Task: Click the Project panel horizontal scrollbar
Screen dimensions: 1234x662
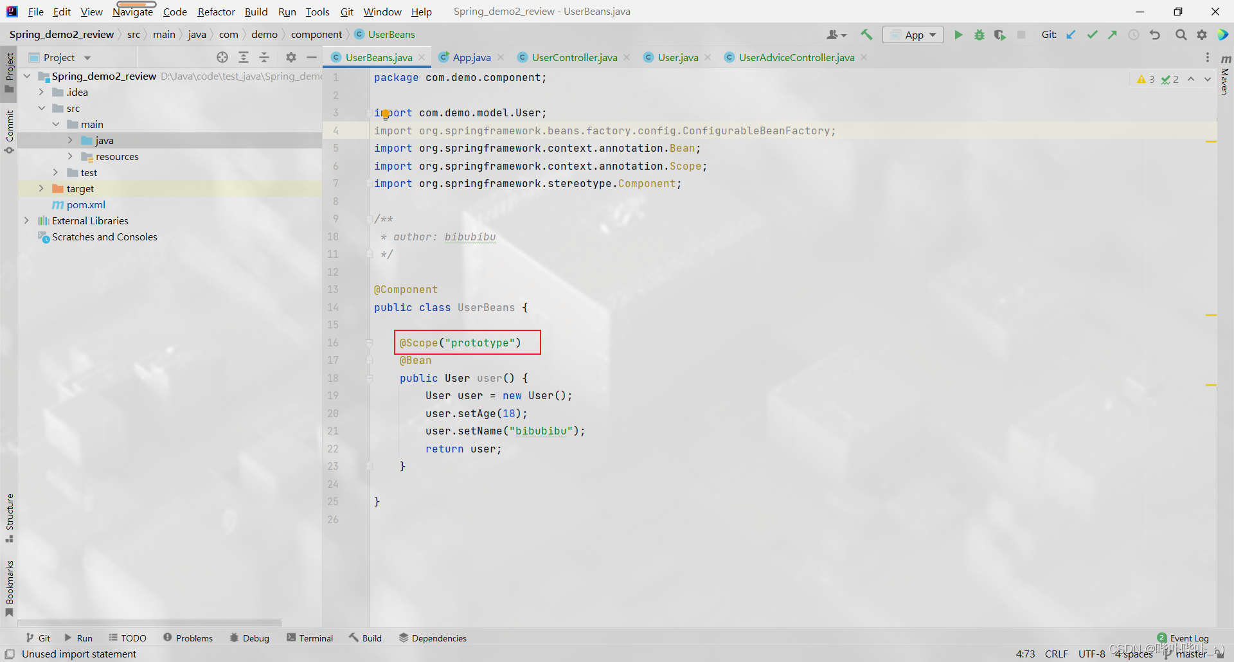Action: pyautogui.click(x=150, y=623)
